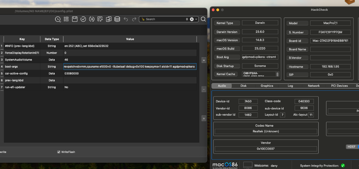The width and height of the screenshot is (359, 169).
Task: Click the undo arrow icon
Action: [x=126, y=19]
